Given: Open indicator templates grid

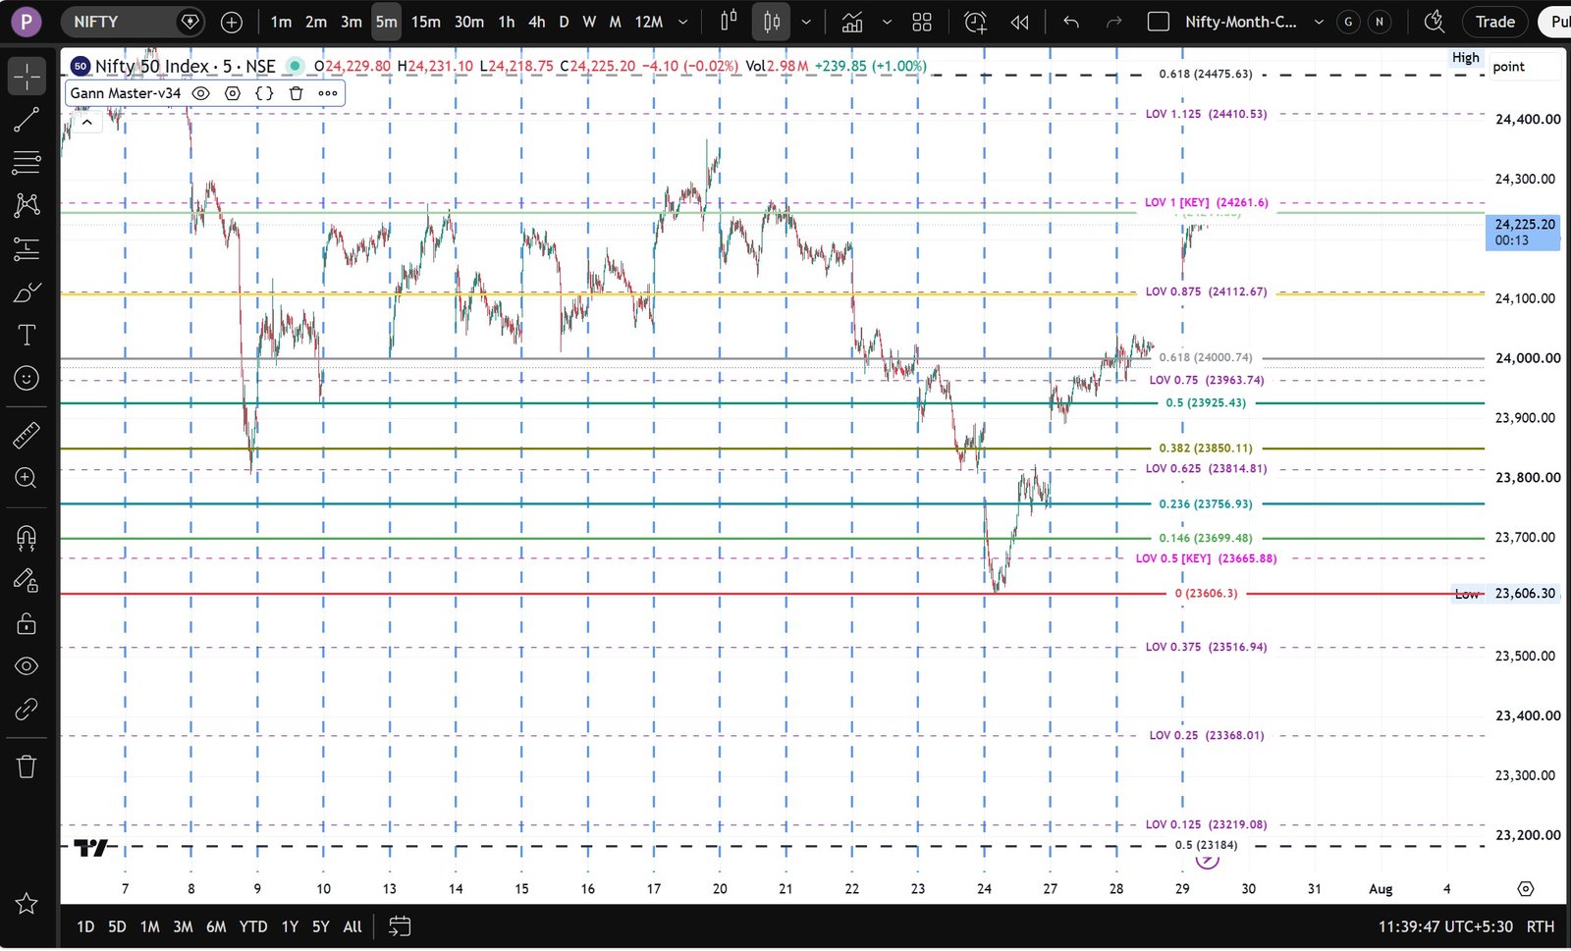Looking at the screenshot, I should click(922, 22).
